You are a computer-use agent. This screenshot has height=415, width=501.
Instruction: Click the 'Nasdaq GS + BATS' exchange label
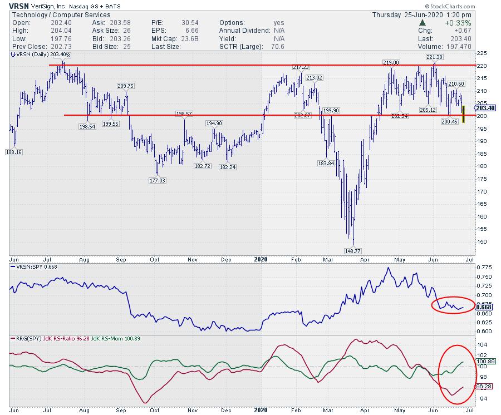coord(95,6)
